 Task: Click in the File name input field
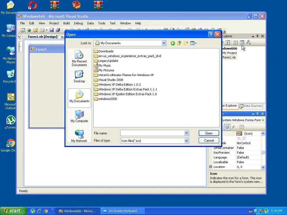pos(152,133)
